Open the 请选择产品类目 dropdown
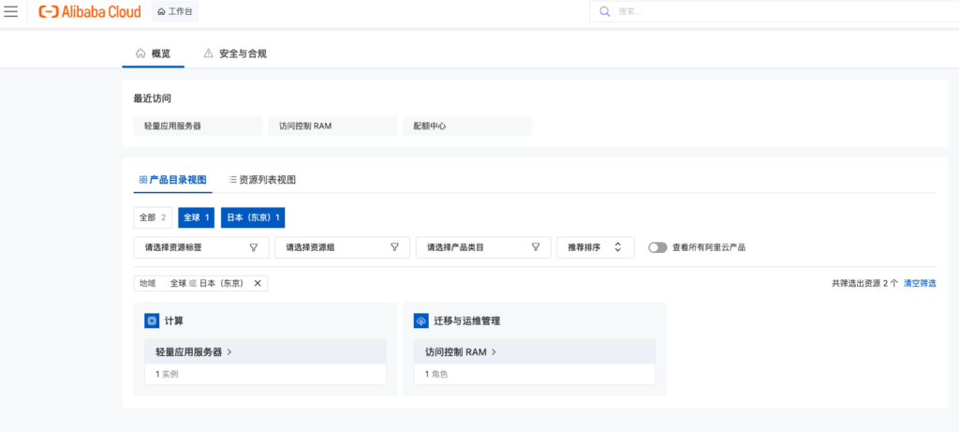The image size is (959, 432). [x=482, y=247]
